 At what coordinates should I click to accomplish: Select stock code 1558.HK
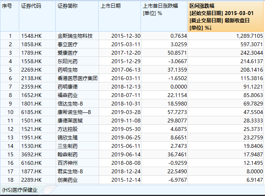pyautogui.click(x=31, y=61)
